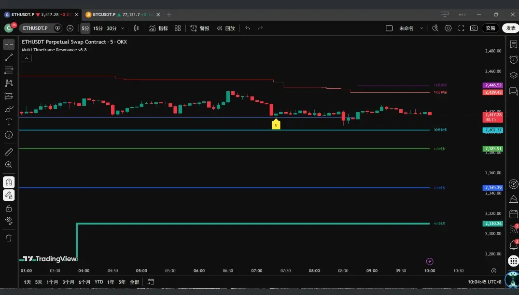Viewport: 519px width, 295px height.
Task: Select the zoom in tool
Action: pyautogui.click(x=9, y=165)
